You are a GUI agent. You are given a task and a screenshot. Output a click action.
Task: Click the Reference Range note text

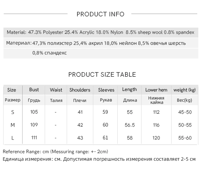(55, 152)
